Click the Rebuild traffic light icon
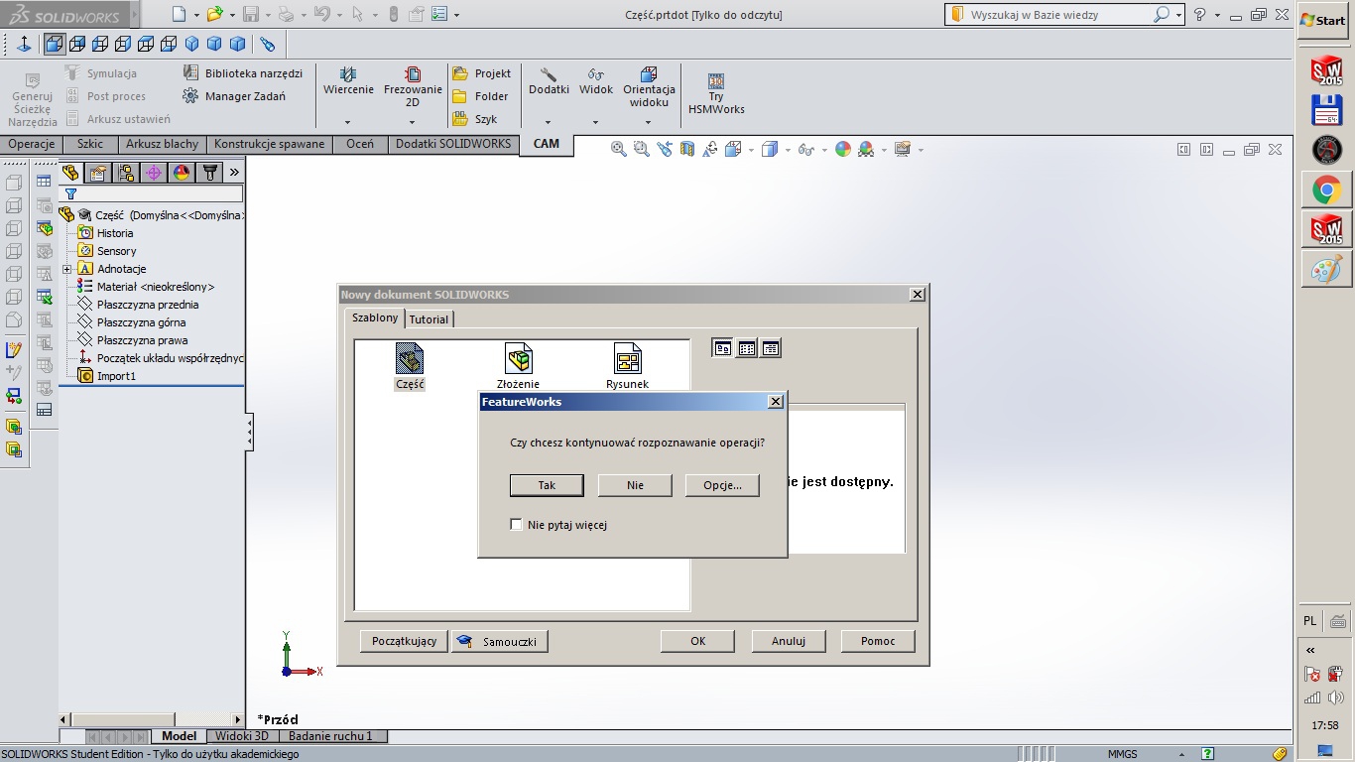 [x=393, y=14]
